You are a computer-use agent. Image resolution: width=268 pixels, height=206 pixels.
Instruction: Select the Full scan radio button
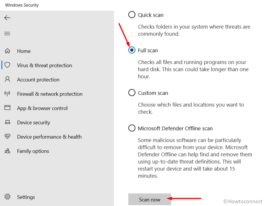tap(132, 50)
